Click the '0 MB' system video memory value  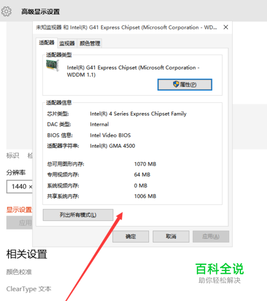(x=140, y=185)
